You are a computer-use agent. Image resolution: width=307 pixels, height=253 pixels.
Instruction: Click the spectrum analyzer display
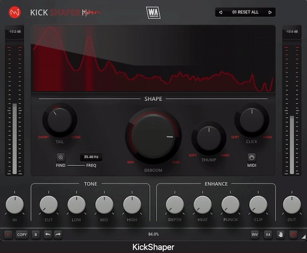click(x=153, y=58)
